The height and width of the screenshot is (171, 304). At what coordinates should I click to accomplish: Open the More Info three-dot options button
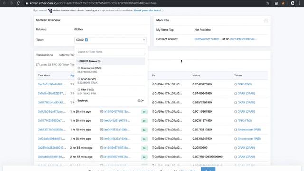tap(266, 20)
